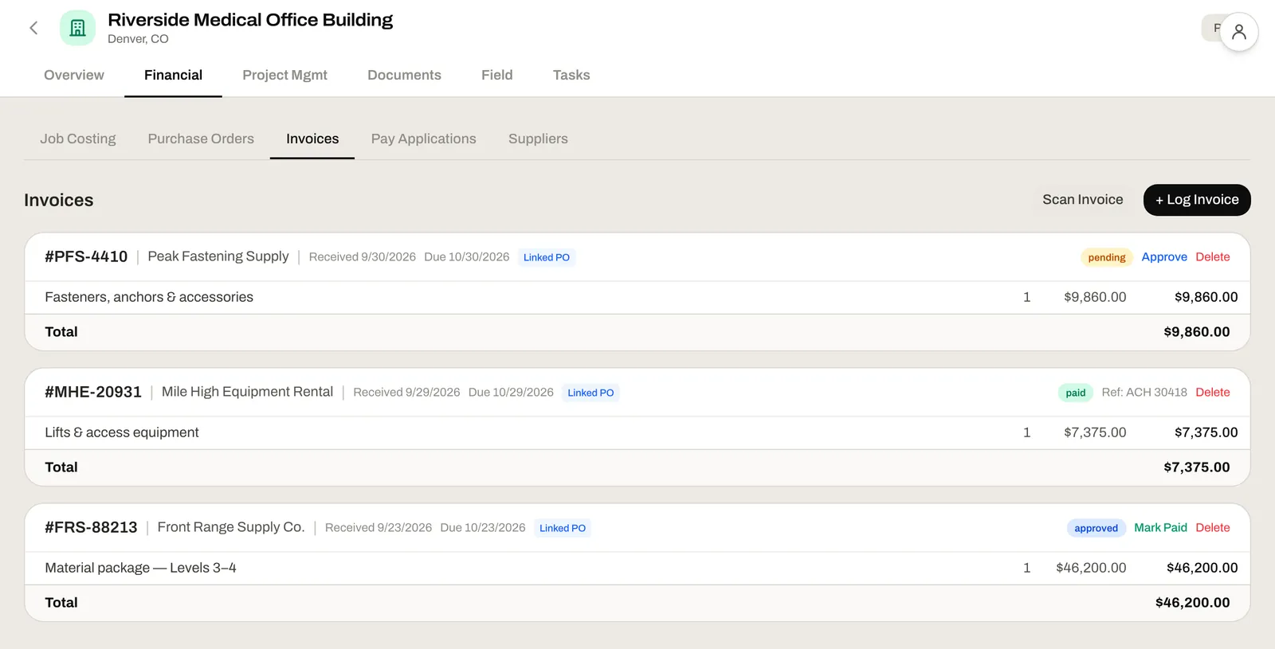Delete the Front Range Supply Co. invoice

[1213, 528]
